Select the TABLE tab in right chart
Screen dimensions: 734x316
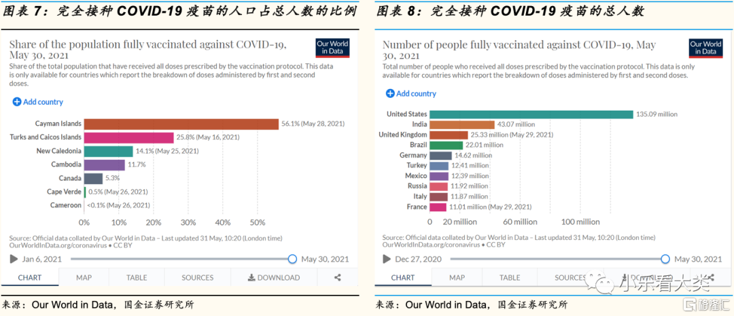[x=510, y=277]
